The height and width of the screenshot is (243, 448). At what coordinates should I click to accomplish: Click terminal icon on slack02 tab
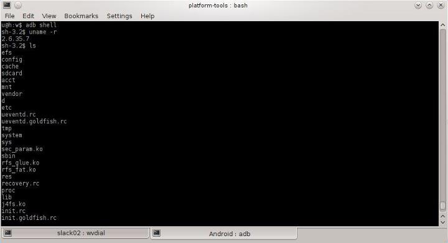tap(8, 232)
